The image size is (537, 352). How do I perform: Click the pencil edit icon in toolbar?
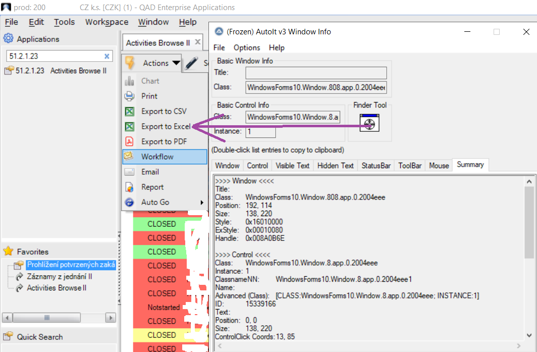click(191, 63)
